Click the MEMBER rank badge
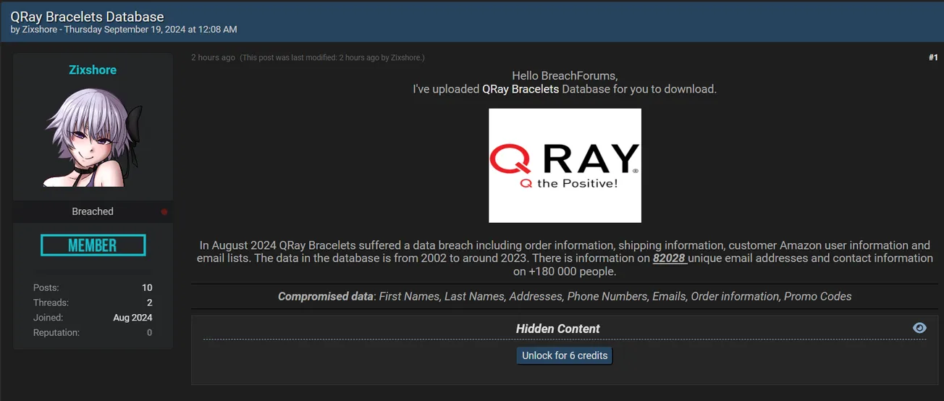 (x=93, y=245)
